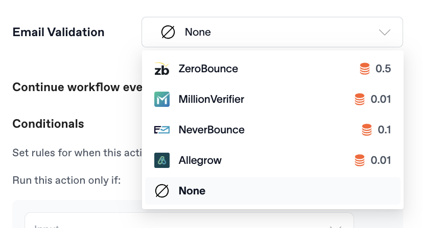Click the Email Validation combo box showing None
The width and height of the screenshot is (422, 228).
272,32
